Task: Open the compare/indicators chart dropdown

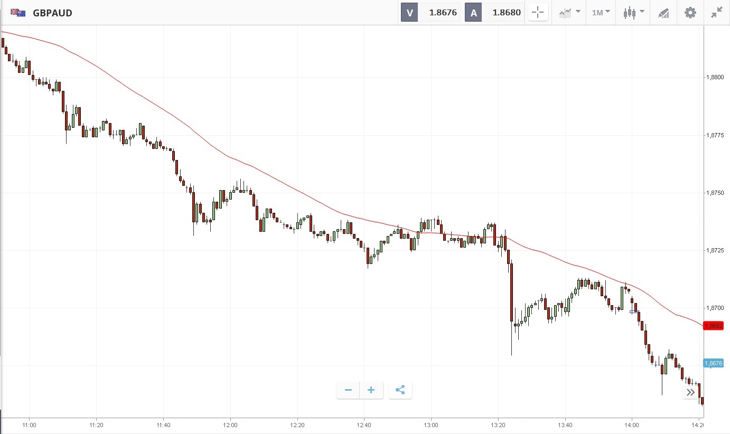Action: tap(569, 13)
